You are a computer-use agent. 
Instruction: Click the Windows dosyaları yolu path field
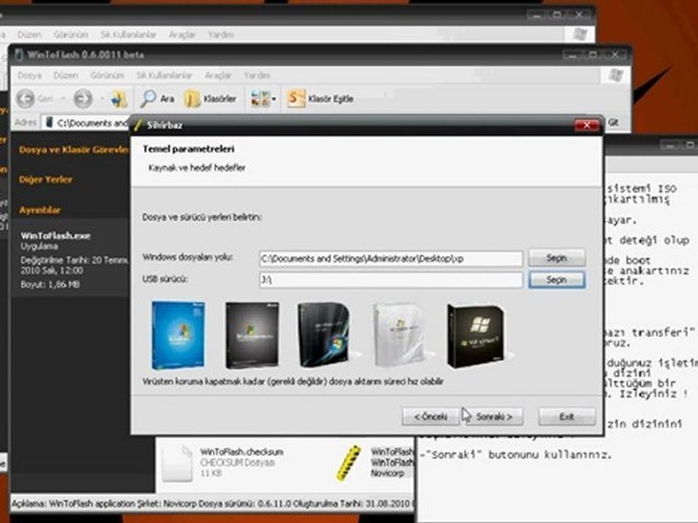coord(391,259)
